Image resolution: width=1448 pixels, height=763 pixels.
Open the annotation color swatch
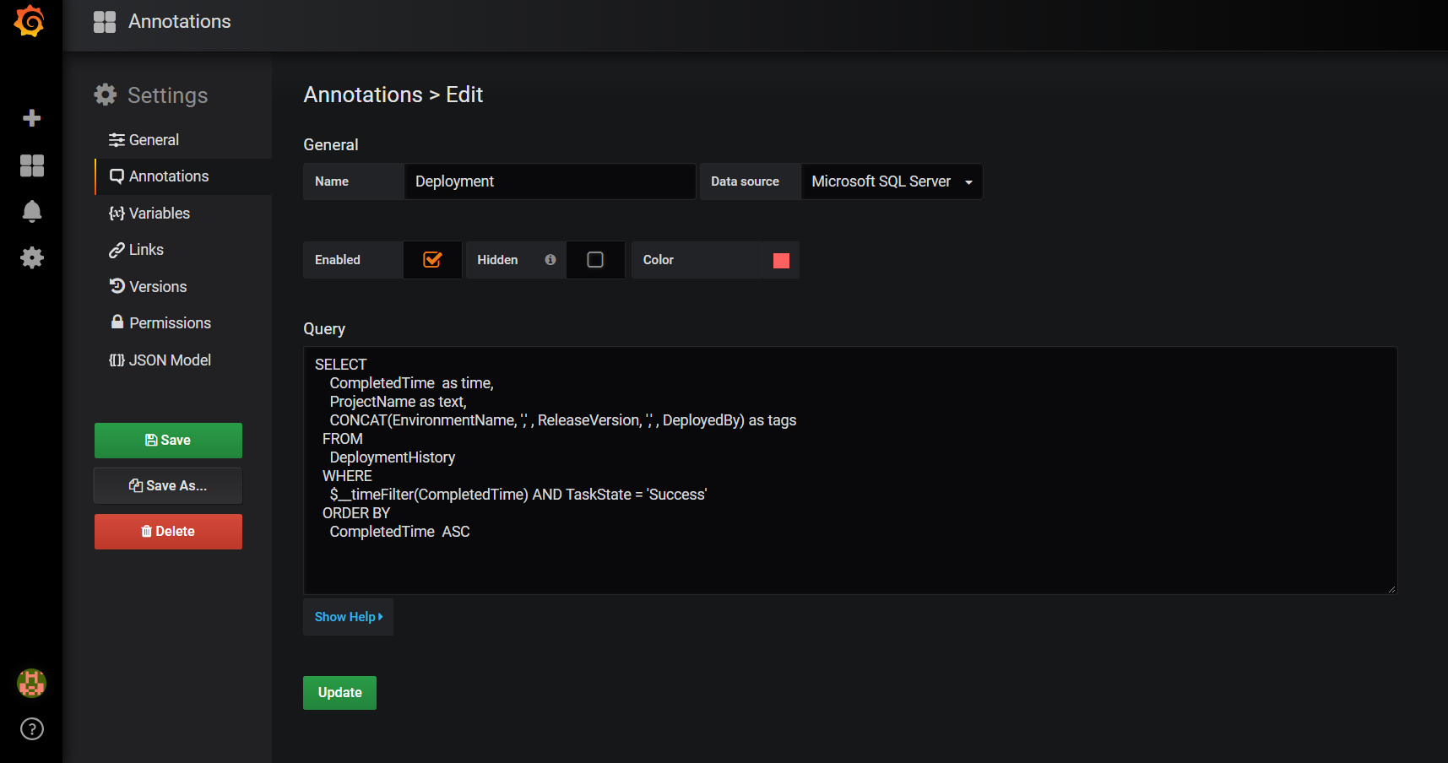781,260
